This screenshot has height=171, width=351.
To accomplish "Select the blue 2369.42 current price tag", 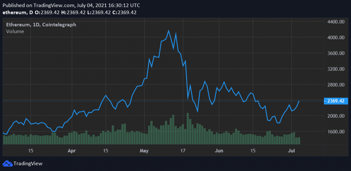I will click(x=336, y=101).
